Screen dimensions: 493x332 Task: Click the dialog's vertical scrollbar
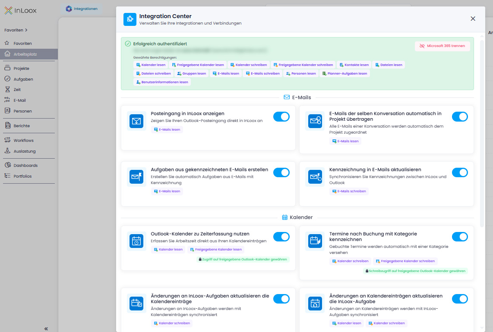pyautogui.click(x=482, y=129)
